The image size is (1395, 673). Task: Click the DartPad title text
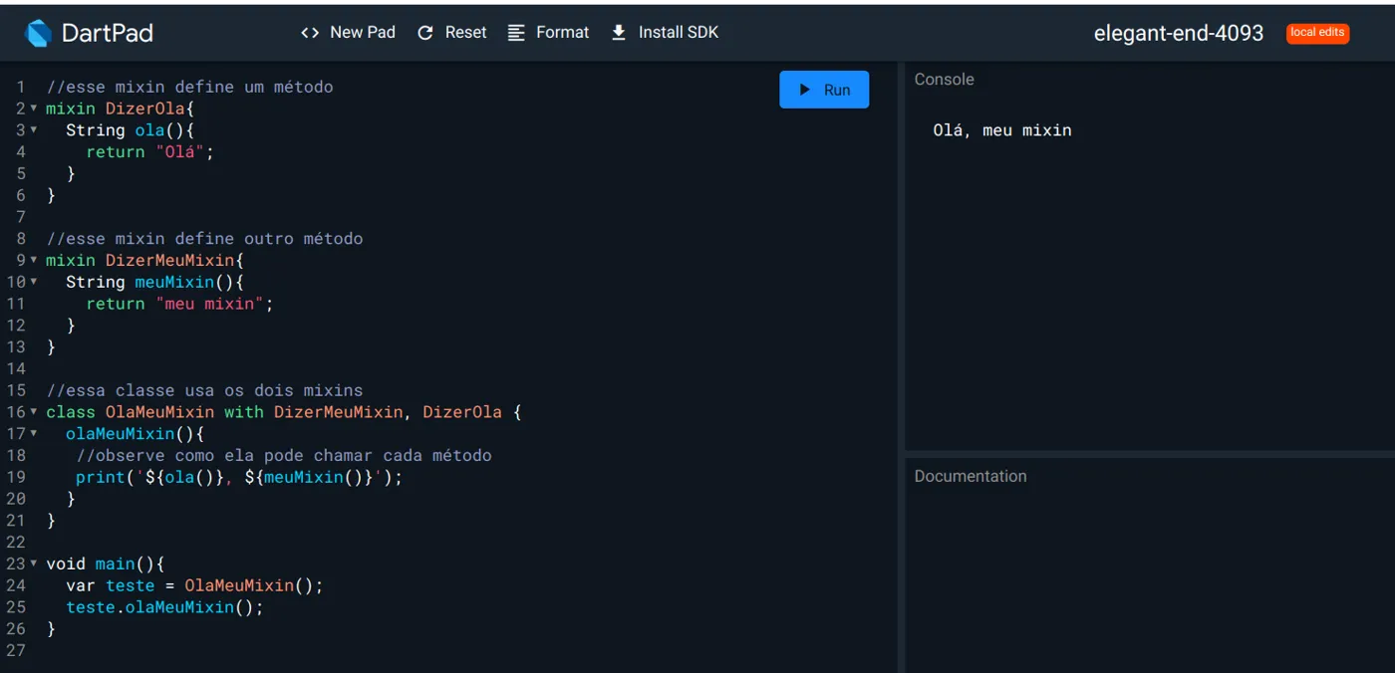pyautogui.click(x=107, y=33)
